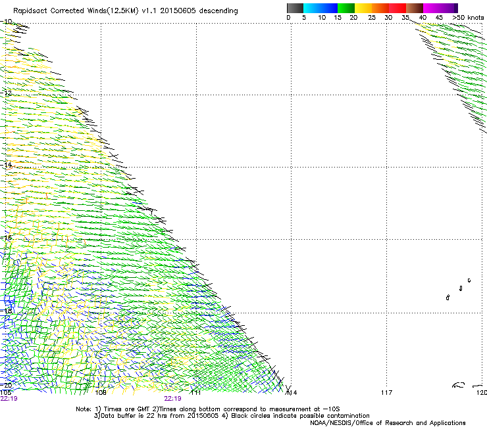
Task: Click the '20150605 descending' date text in title
Action: (x=199, y=11)
